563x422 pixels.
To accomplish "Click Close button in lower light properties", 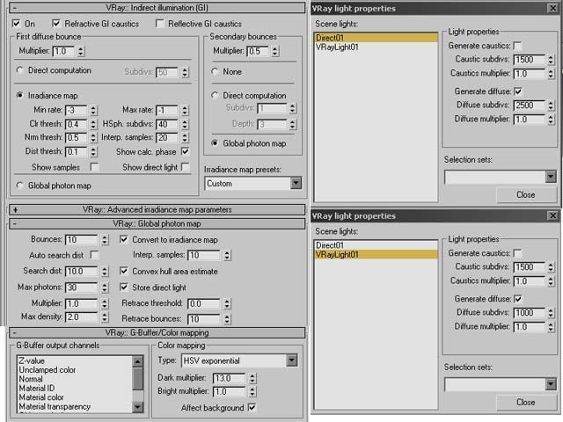I will click(x=526, y=402).
